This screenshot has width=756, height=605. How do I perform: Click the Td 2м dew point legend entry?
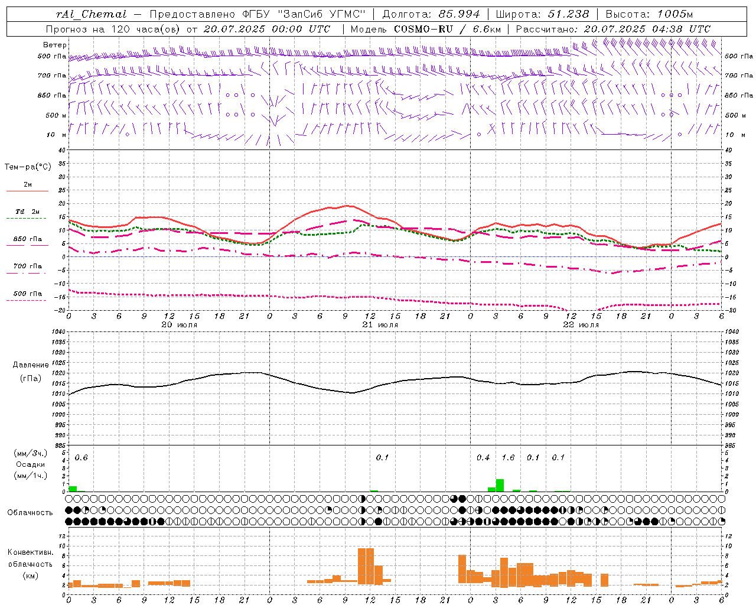click(x=28, y=212)
